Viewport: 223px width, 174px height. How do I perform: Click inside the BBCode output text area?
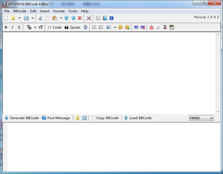tap(114, 147)
